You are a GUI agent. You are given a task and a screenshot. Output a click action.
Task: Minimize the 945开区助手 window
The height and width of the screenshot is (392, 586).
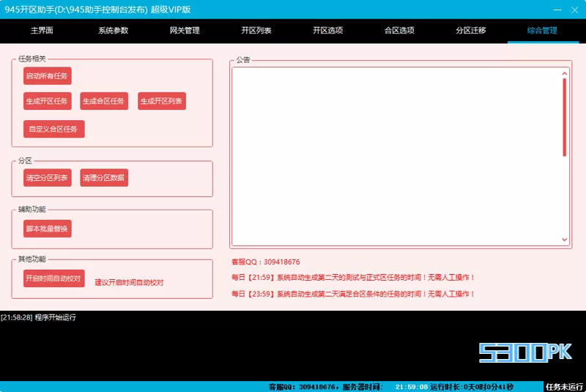pyautogui.click(x=557, y=10)
